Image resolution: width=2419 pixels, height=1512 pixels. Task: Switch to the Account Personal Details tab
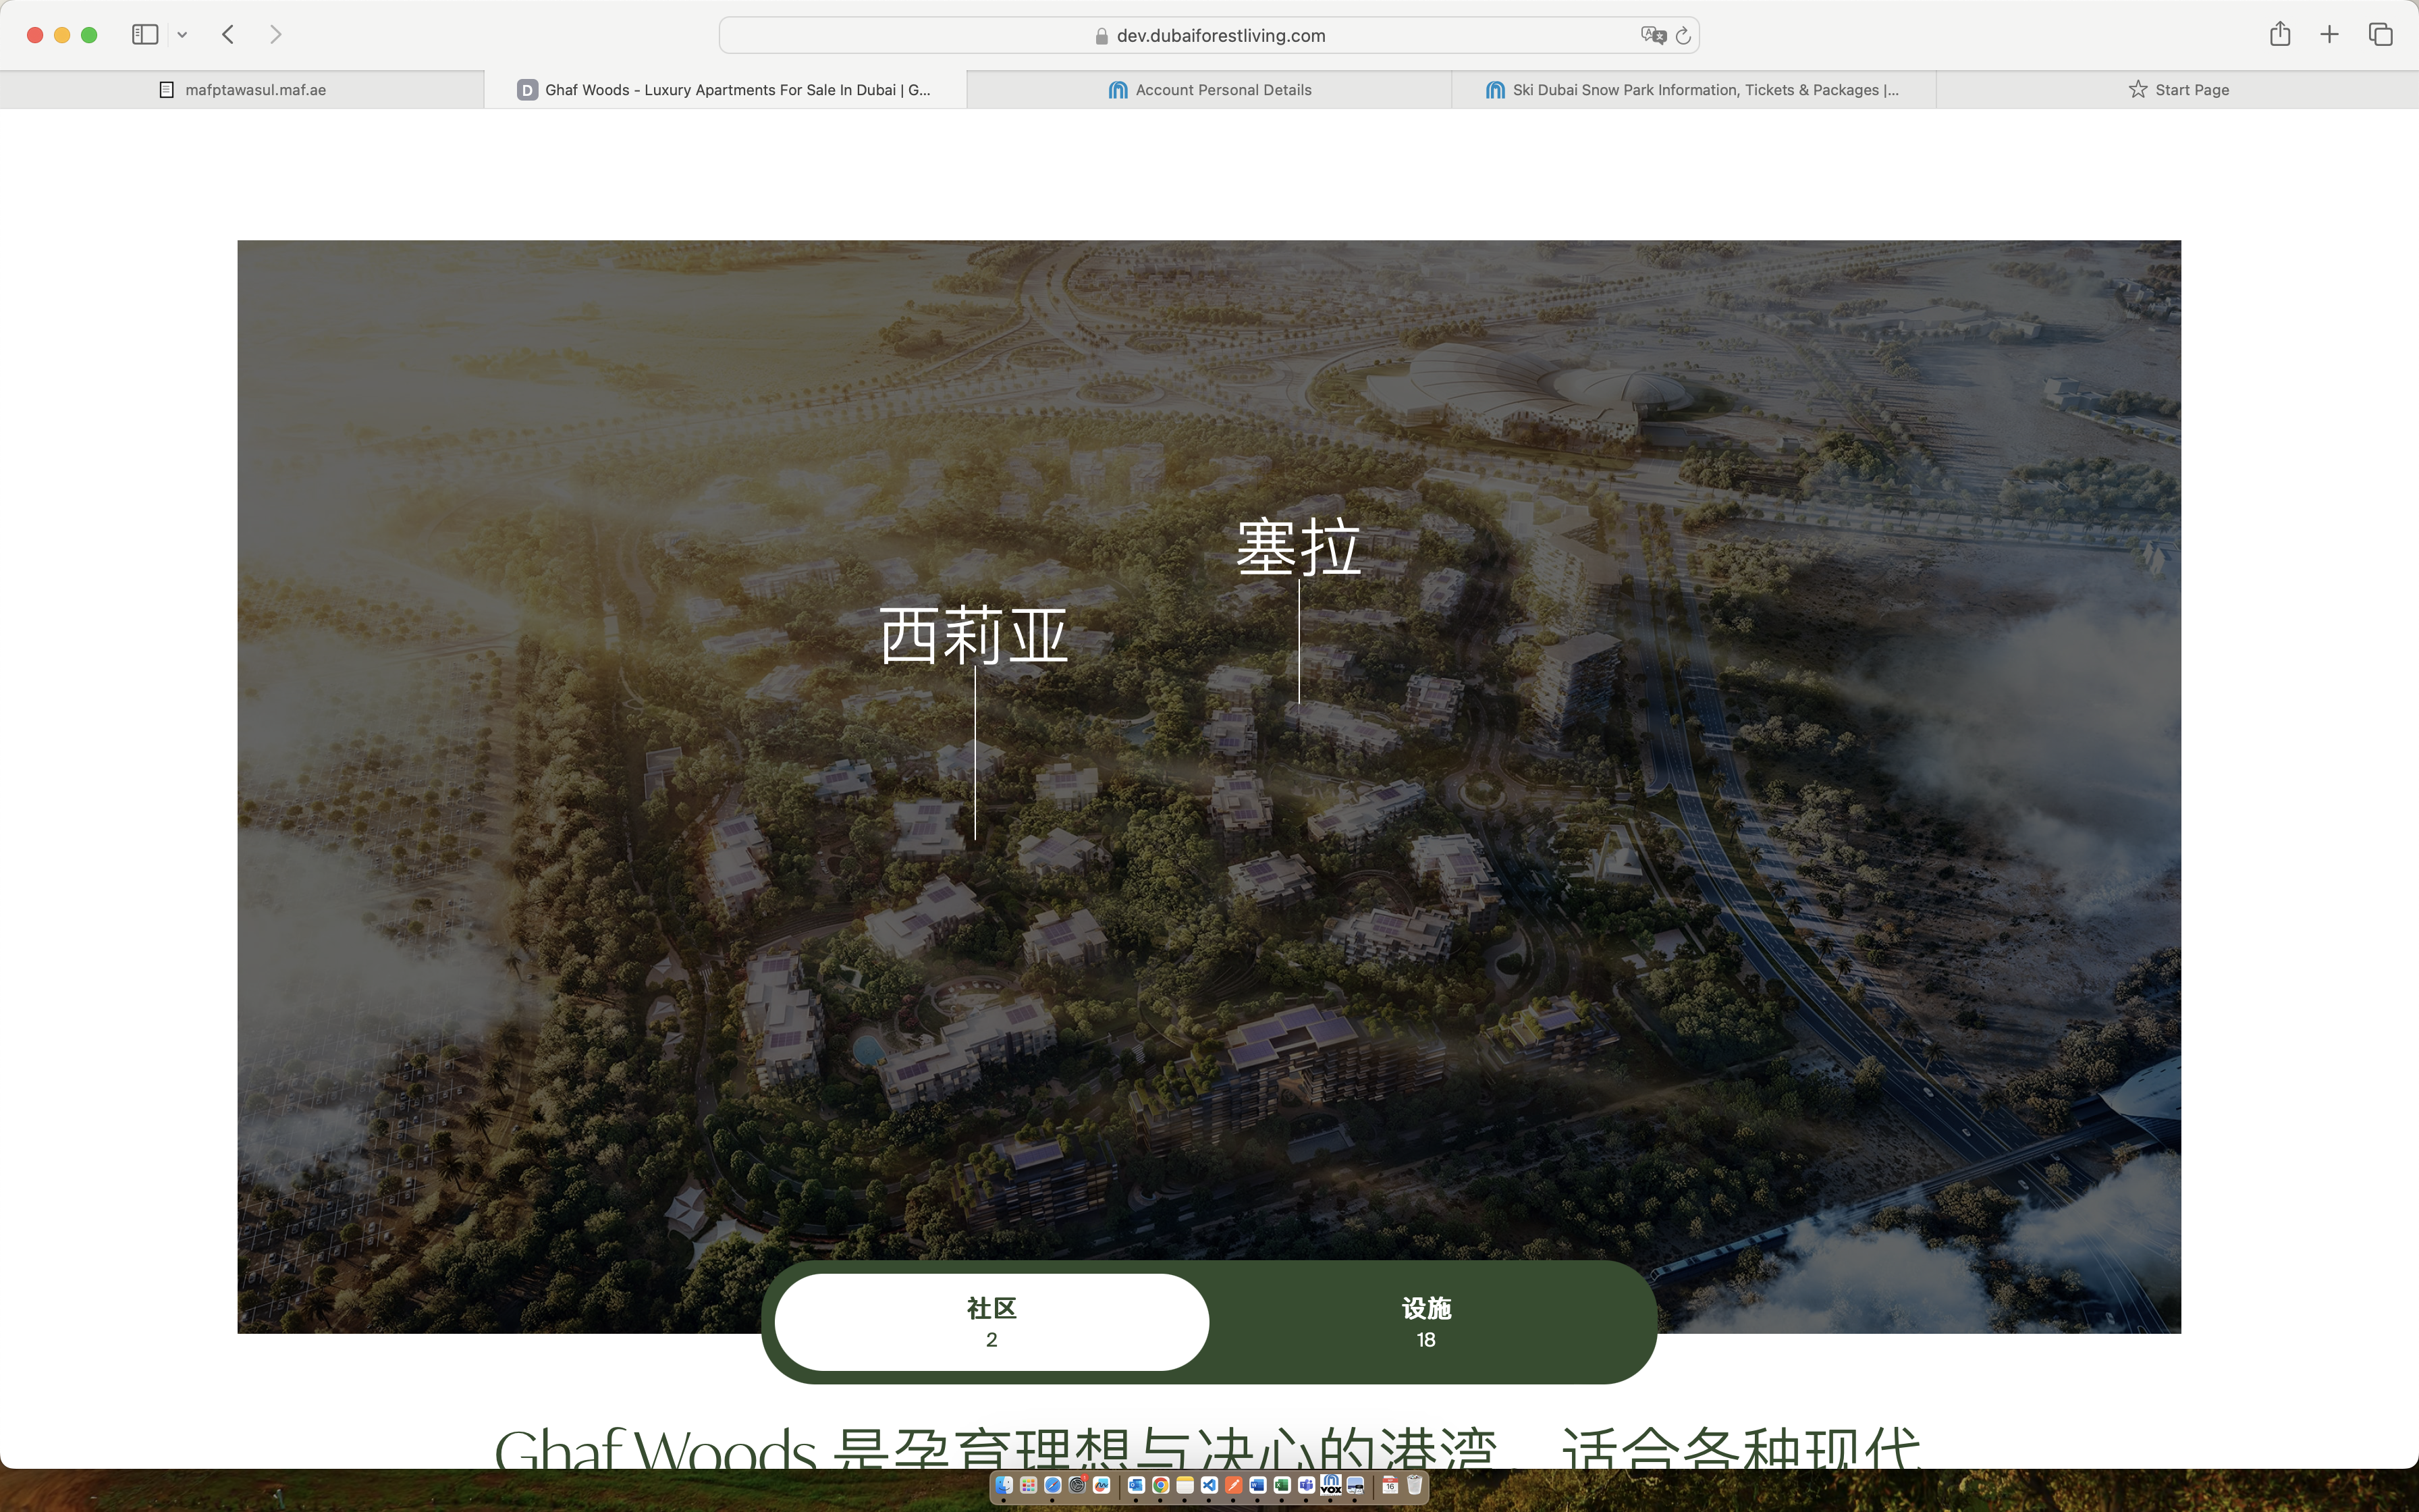point(1209,90)
